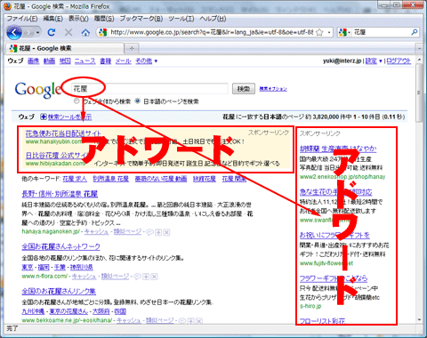Open the 検索オプション link
Screen dimensions: 427x338
pyautogui.click(x=273, y=89)
